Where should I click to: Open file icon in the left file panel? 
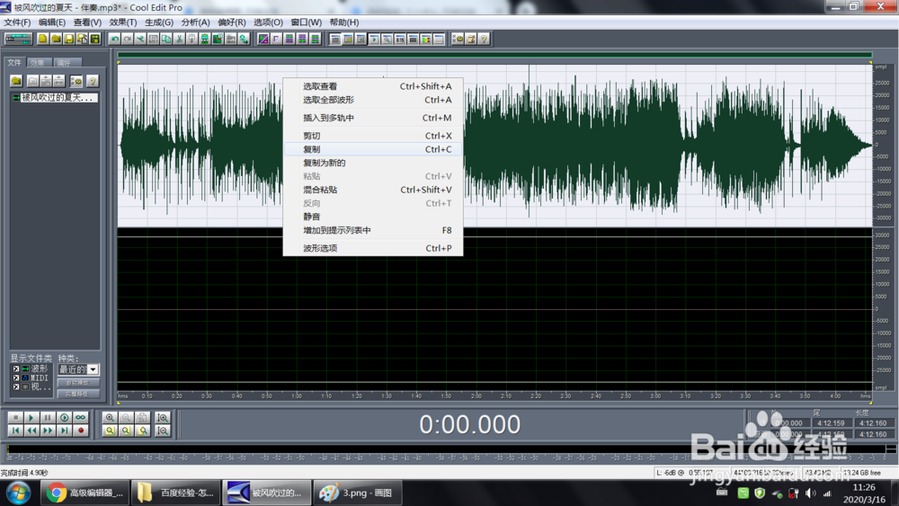[16, 81]
